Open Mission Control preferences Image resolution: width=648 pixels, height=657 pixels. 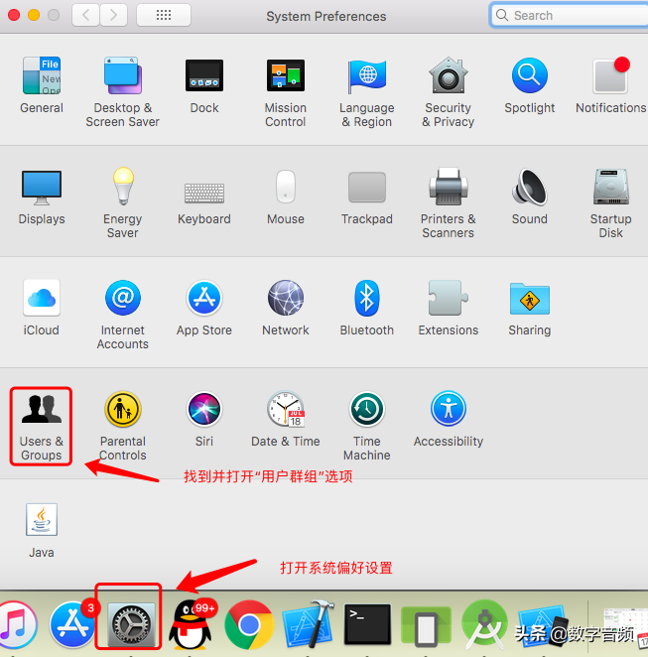pos(285,92)
